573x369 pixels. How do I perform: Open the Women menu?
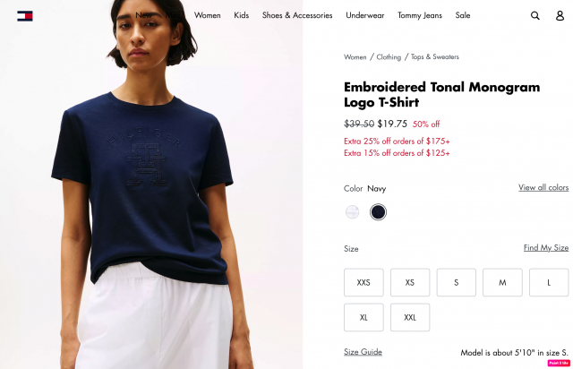tap(207, 15)
